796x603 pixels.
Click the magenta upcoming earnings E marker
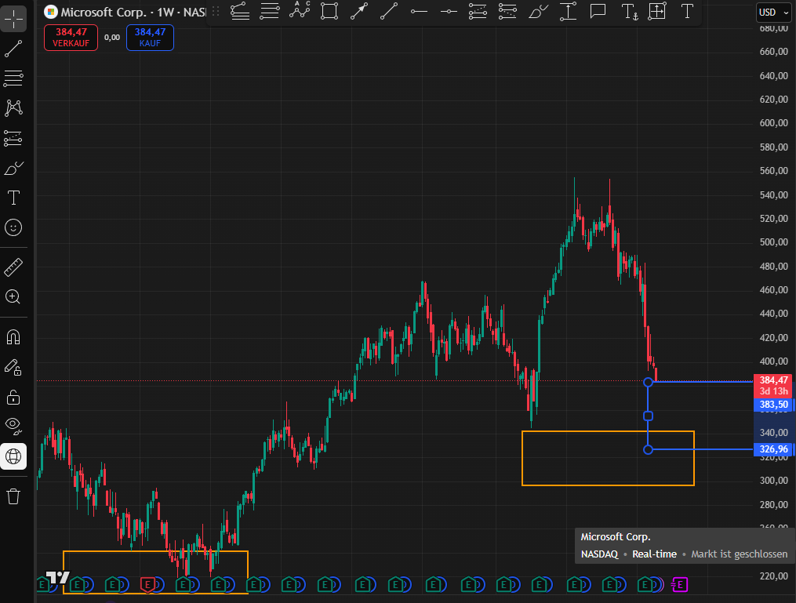point(679,585)
